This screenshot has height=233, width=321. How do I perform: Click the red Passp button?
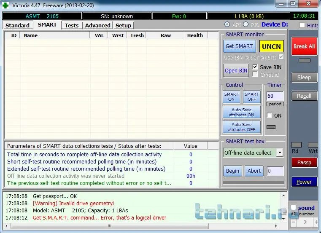point(304,162)
